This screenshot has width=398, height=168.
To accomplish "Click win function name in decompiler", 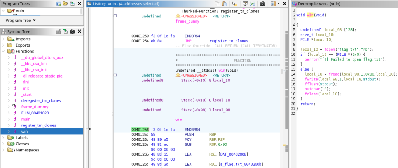I will point(310,15).
